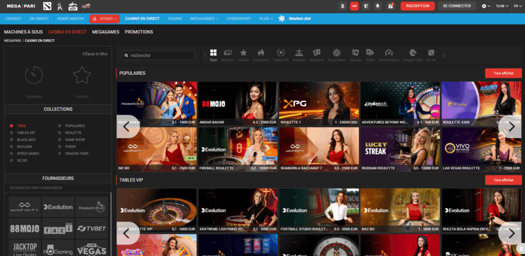Show next categories with right chevron
This screenshot has width=525, height=256.
(x=444, y=55)
